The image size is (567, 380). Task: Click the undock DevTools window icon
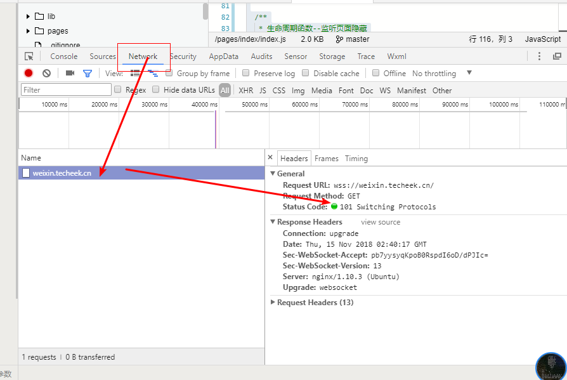click(x=557, y=56)
